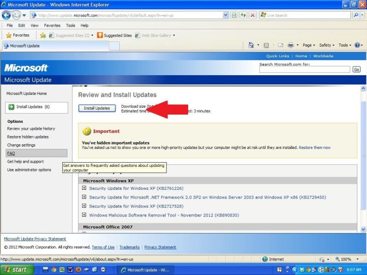This screenshot has height=275, width=367.
Task: Open Use administrator options
Action: (x=29, y=170)
